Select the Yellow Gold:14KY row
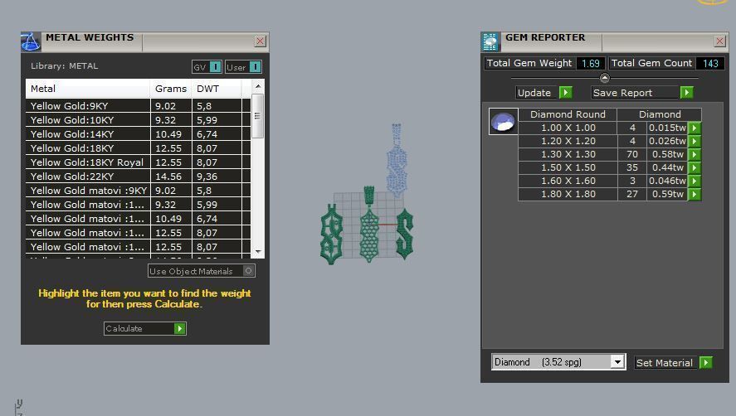 (x=138, y=134)
